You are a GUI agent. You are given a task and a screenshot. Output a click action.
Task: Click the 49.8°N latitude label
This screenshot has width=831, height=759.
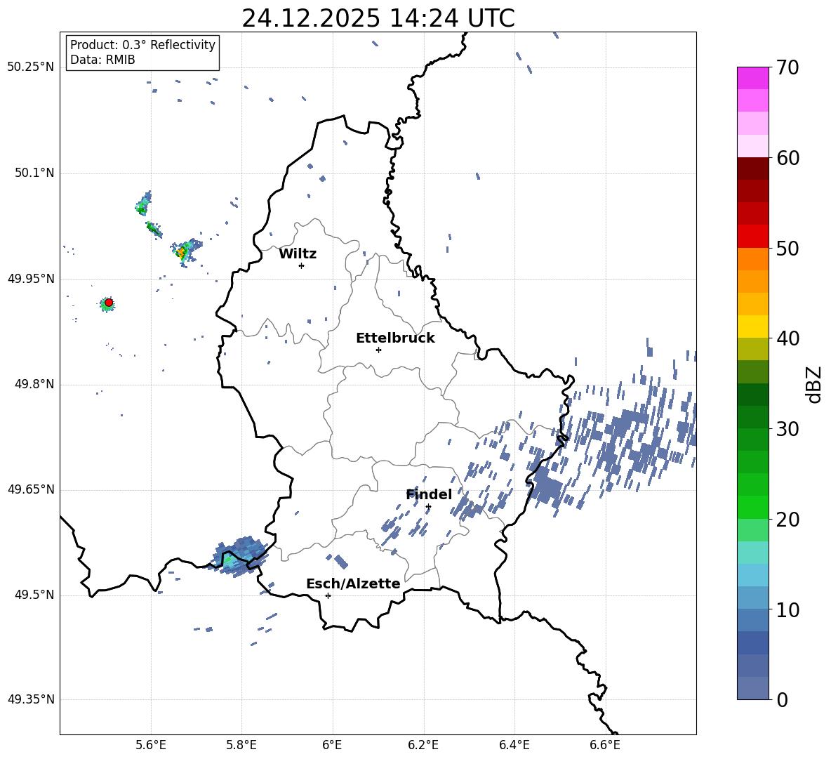click(34, 384)
